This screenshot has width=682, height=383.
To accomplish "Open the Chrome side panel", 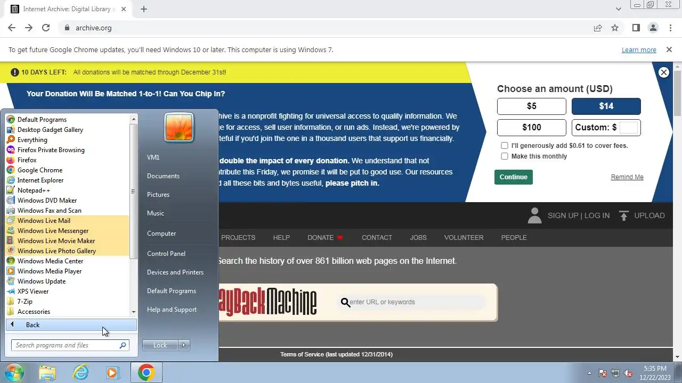I will coord(636,28).
